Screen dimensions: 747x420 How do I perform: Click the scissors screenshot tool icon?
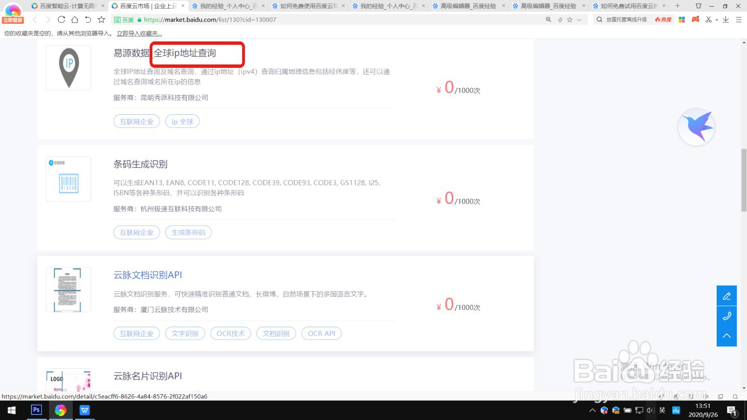click(x=709, y=20)
